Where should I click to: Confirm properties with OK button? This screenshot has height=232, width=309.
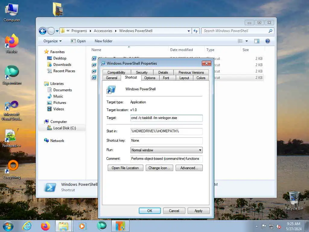pyautogui.click(x=150, y=211)
